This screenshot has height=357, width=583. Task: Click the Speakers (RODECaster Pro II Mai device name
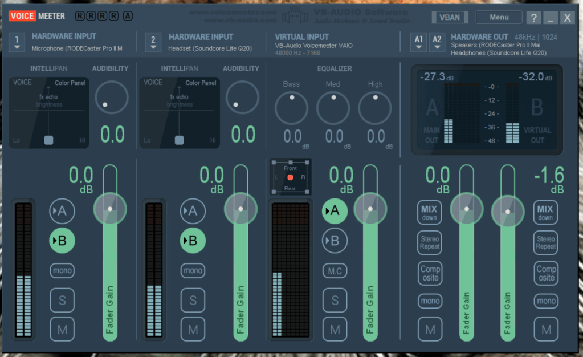[x=496, y=45]
